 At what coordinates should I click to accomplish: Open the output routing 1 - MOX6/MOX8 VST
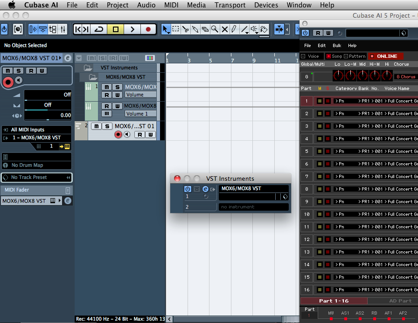click(36, 137)
